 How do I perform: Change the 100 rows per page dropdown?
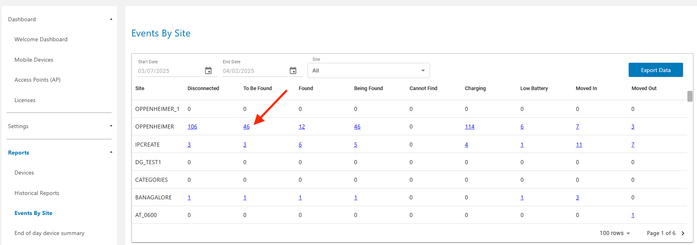615,233
